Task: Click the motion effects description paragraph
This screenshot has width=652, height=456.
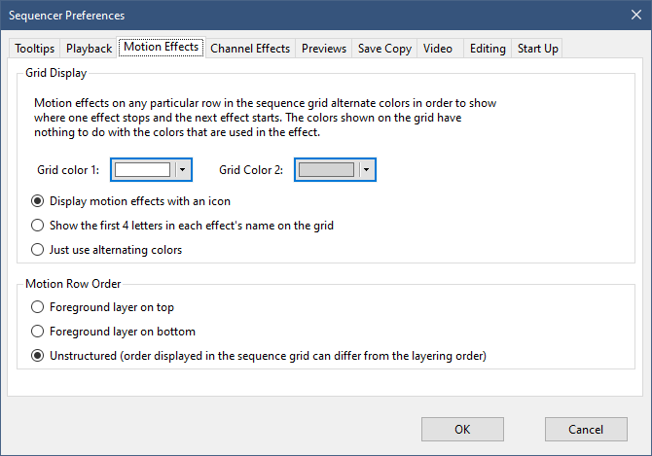Action: (x=266, y=118)
